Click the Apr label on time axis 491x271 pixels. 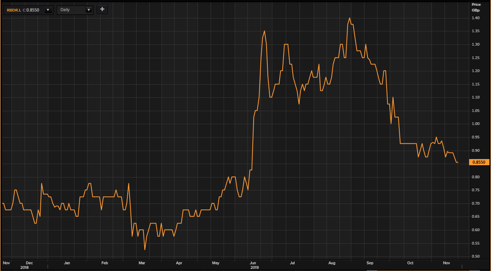pyautogui.click(x=179, y=263)
